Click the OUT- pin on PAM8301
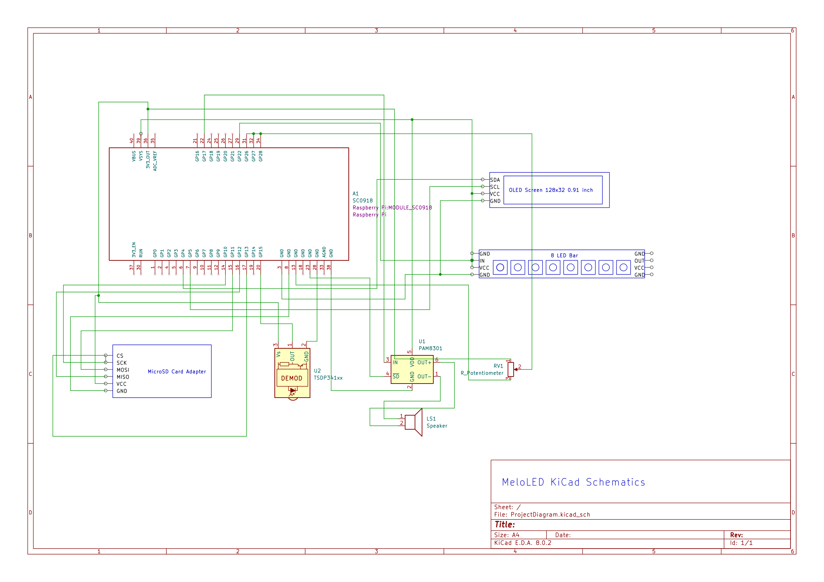The height and width of the screenshot is (582, 824). pos(424,377)
